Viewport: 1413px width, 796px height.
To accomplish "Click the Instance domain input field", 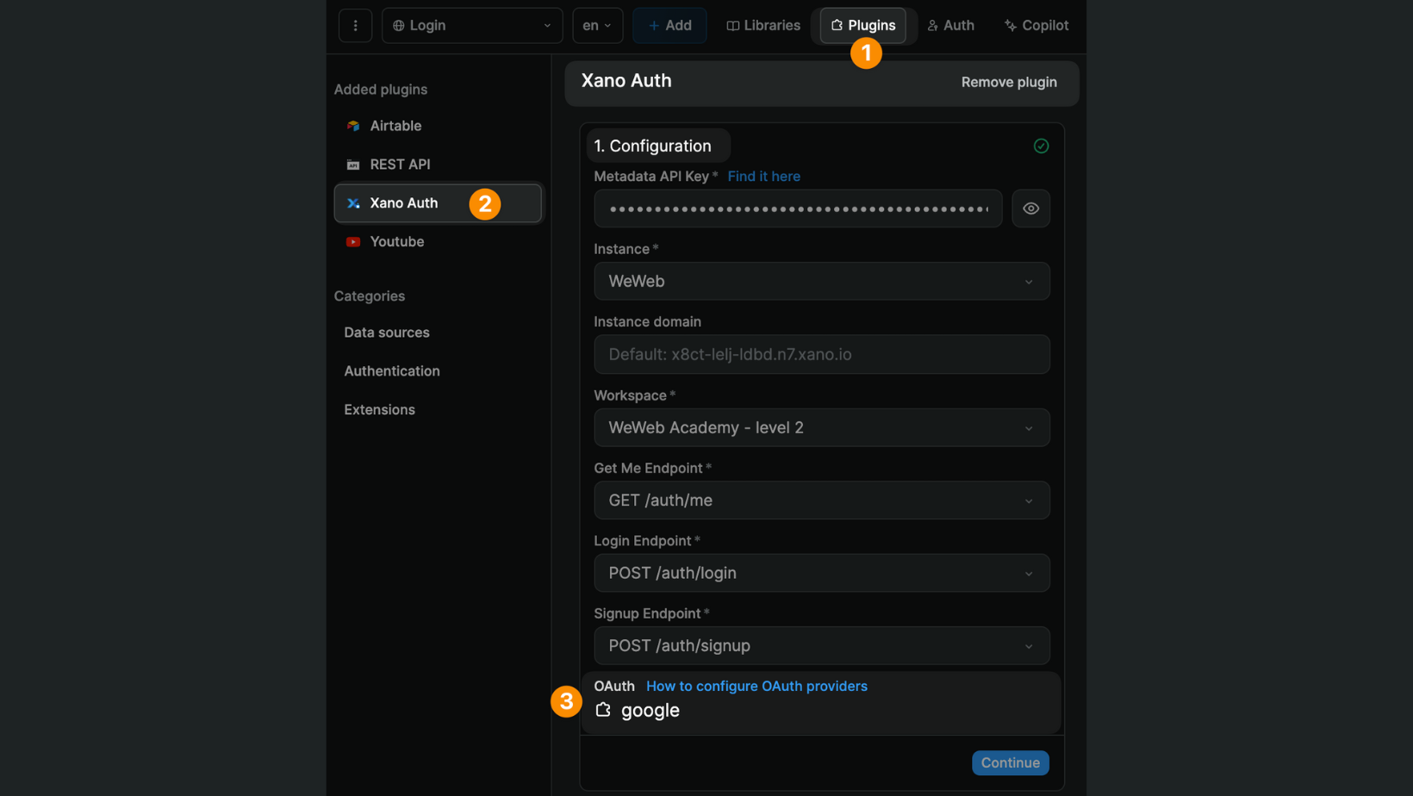I will click(x=821, y=354).
